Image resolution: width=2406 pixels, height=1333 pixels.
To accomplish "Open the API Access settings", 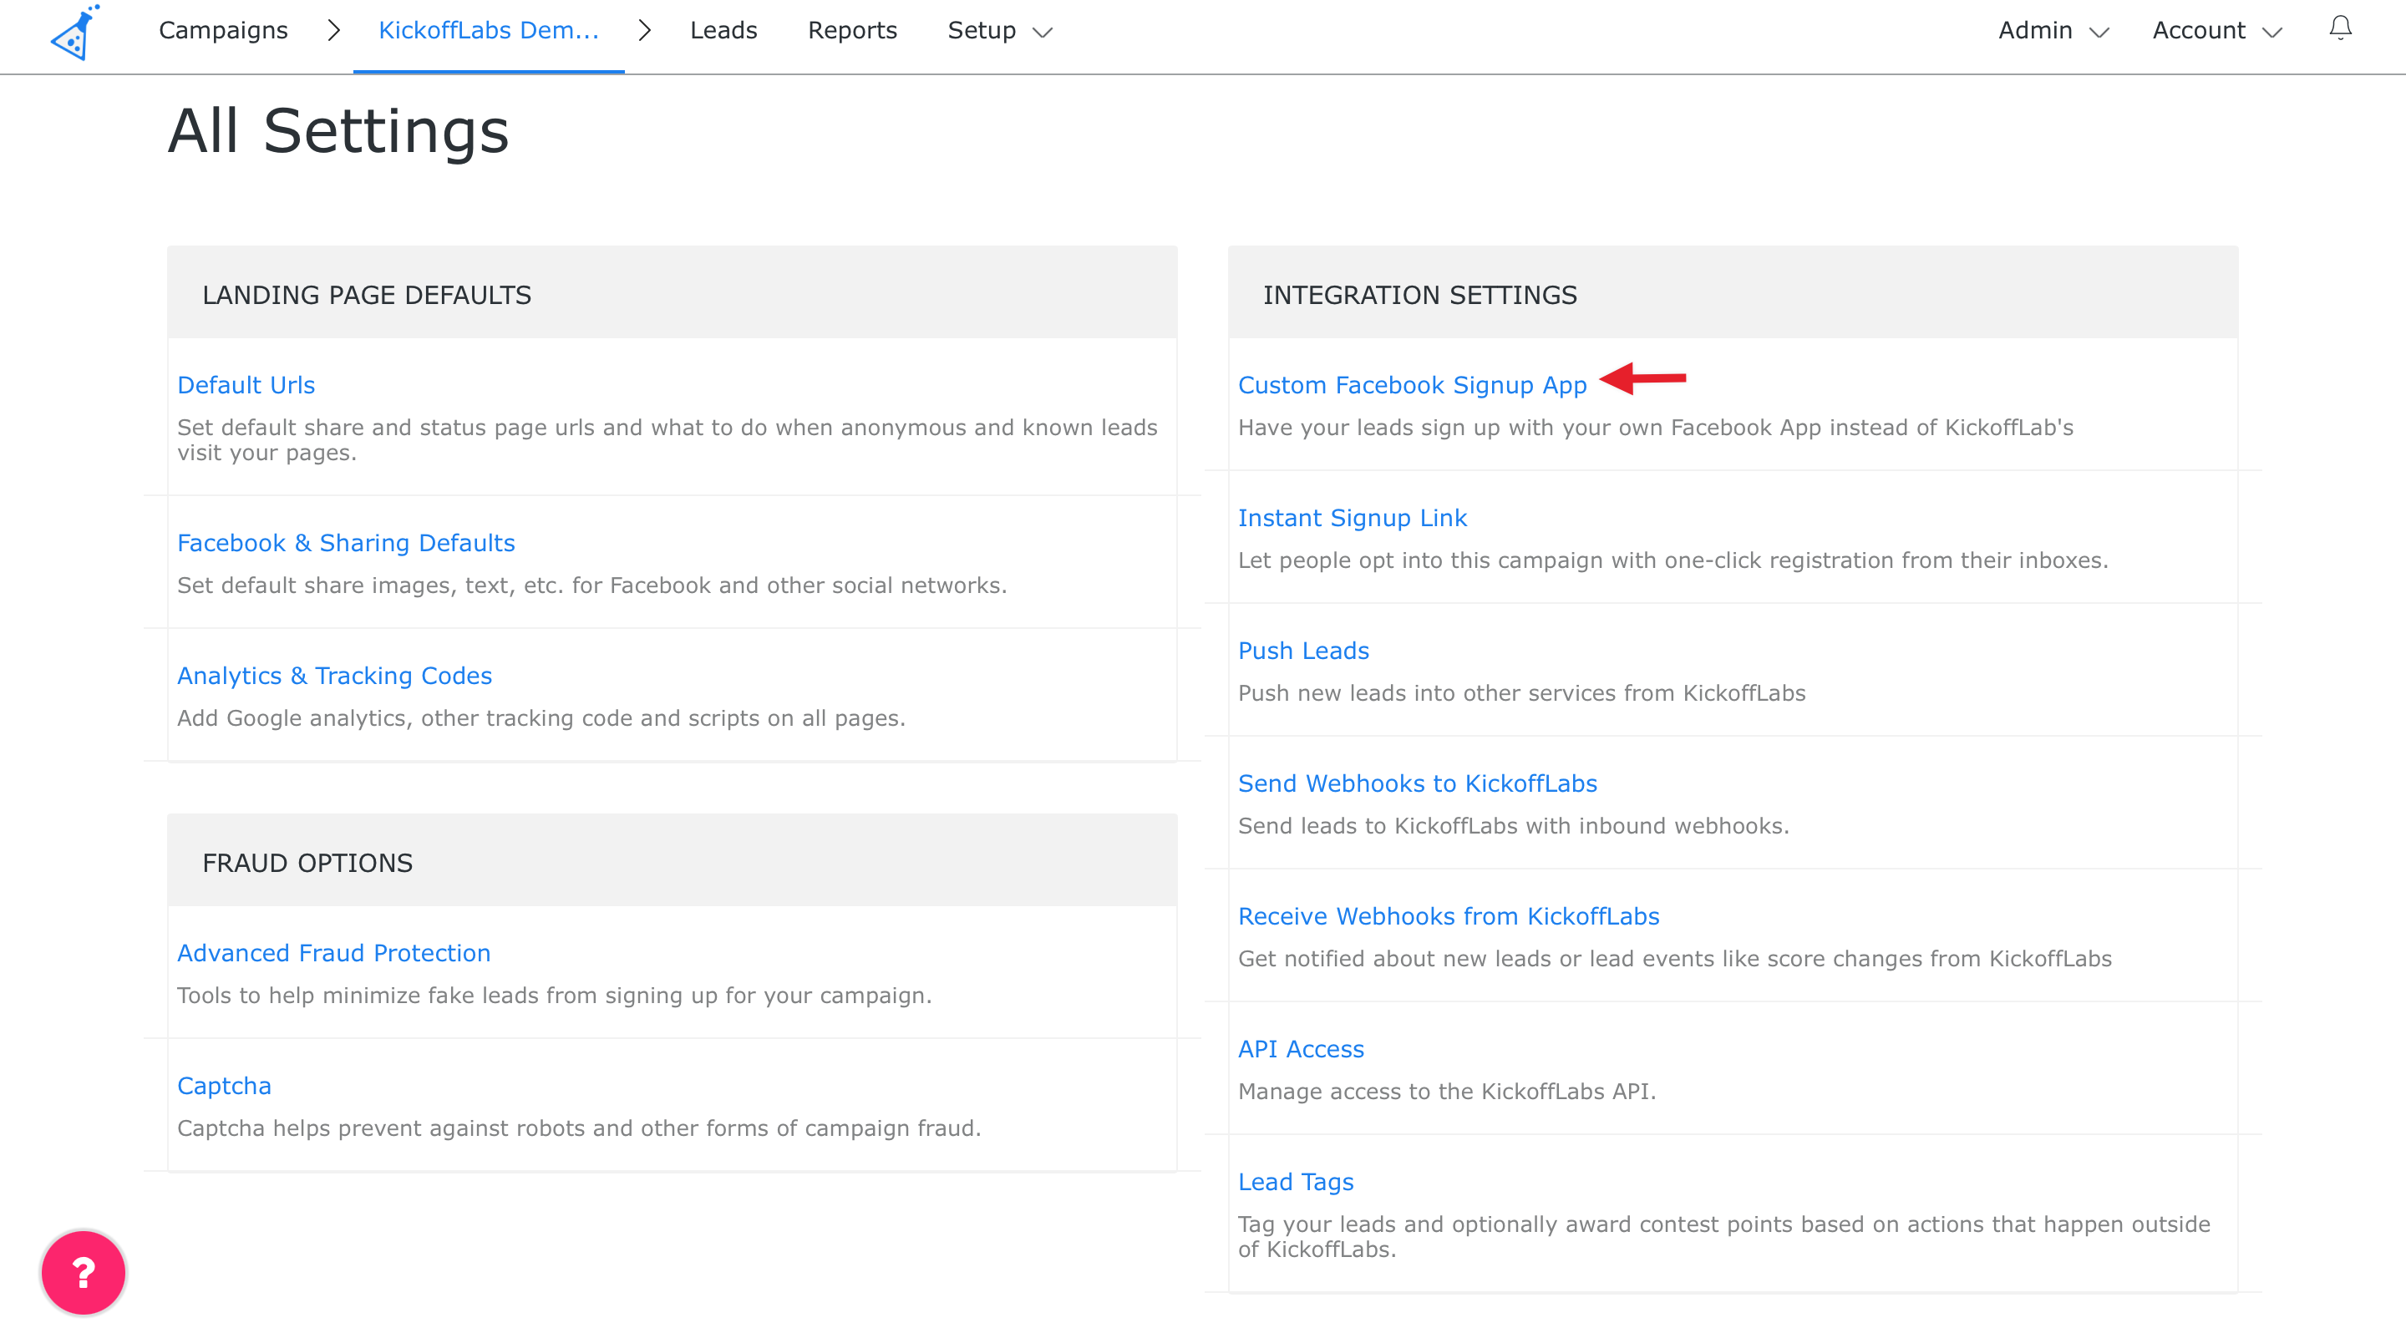I will [1301, 1048].
